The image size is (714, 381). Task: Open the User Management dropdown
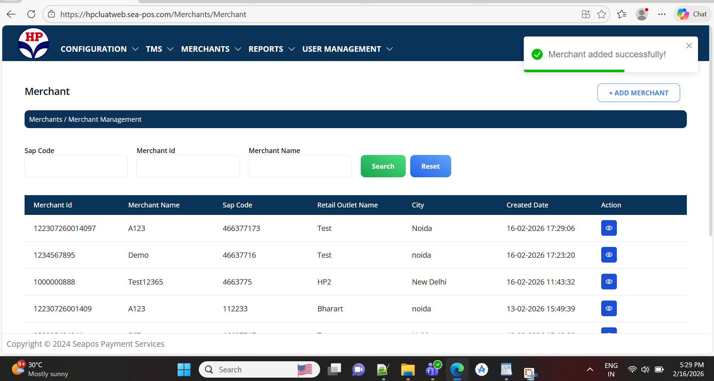tap(347, 49)
